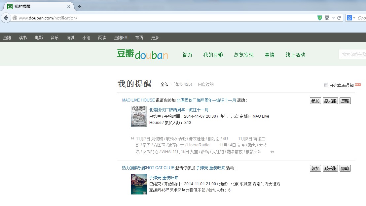Viewport: 366px width, 206px height.
Task: Click 忽略 for 北漂团伙 invitation
Action: pyautogui.click(x=345, y=101)
